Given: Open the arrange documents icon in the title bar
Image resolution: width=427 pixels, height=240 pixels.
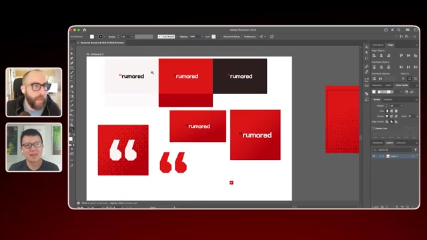Looking at the screenshot, I should (408, 30).
